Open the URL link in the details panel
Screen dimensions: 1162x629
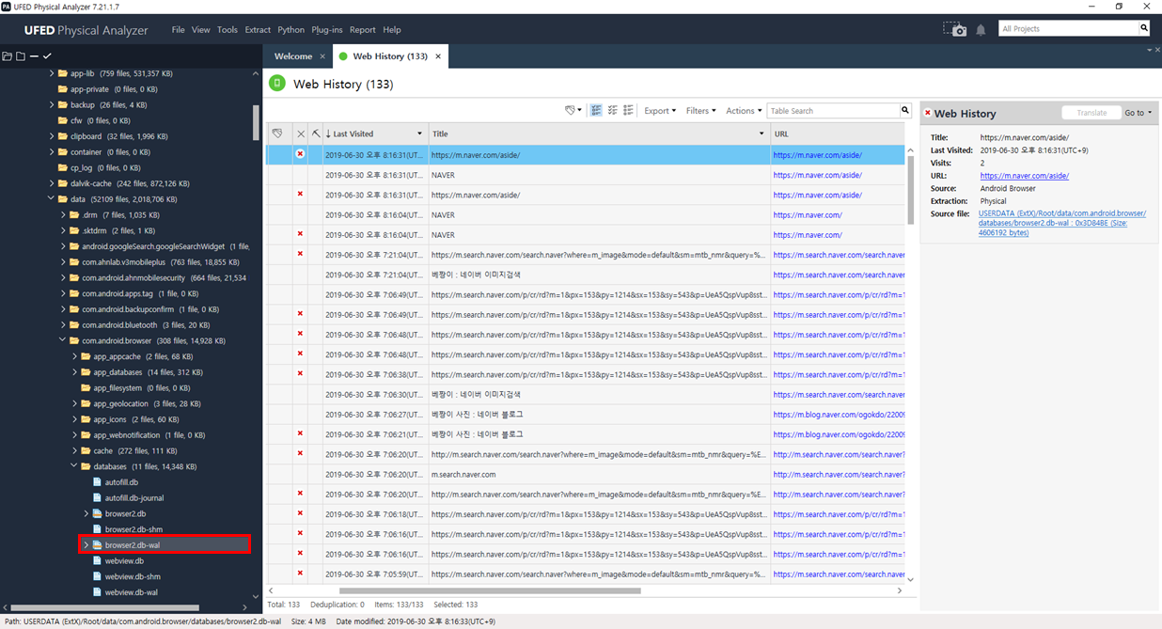pyautogui.click(x=1024, y=176)
